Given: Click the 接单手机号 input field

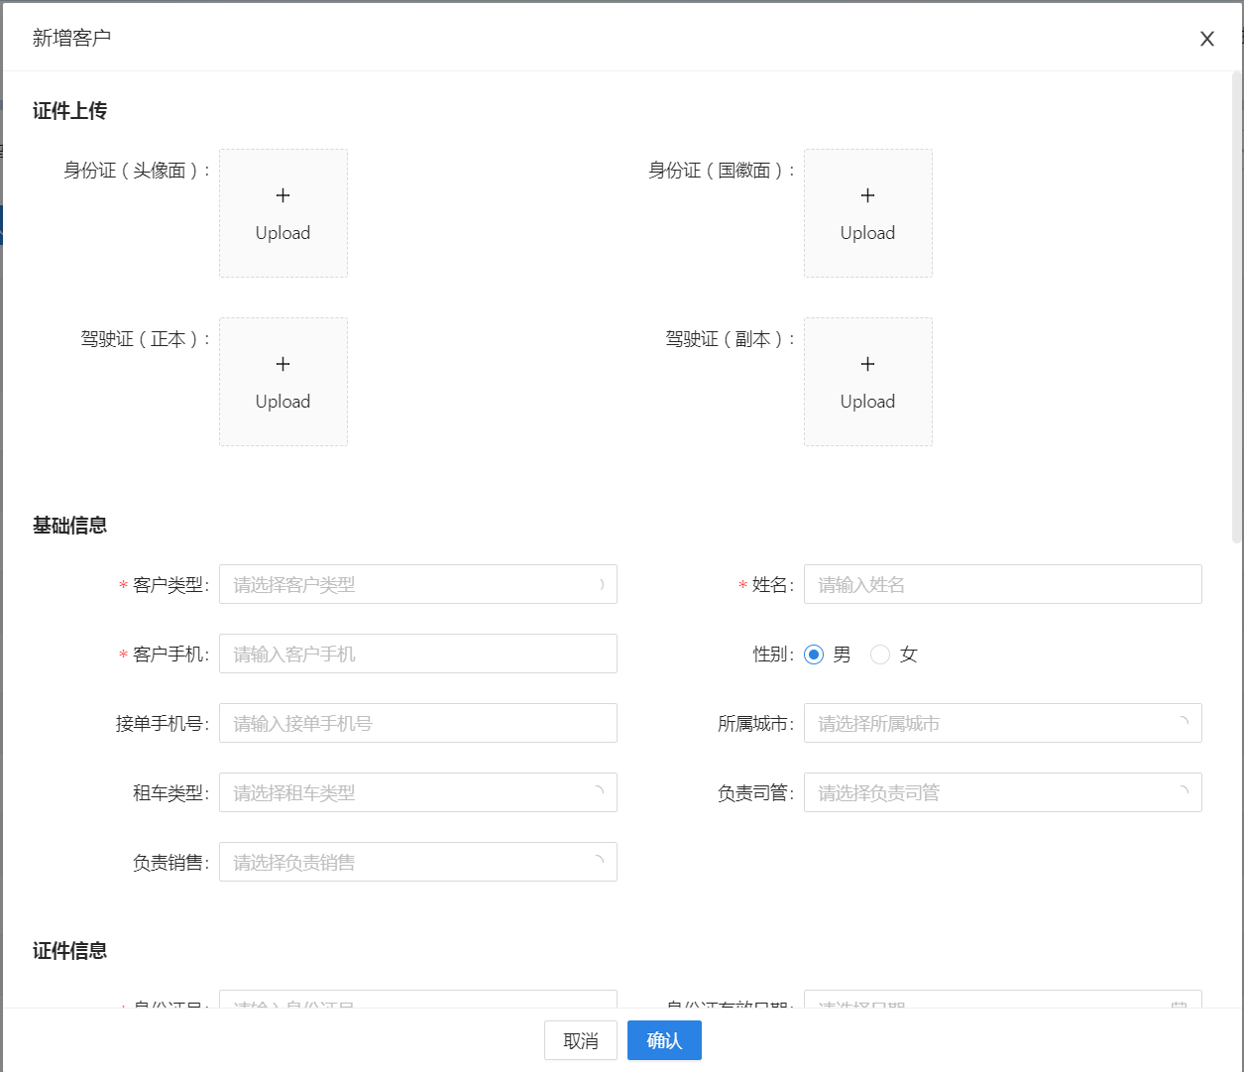Looking at the screenshot, I should click(417, 723).
